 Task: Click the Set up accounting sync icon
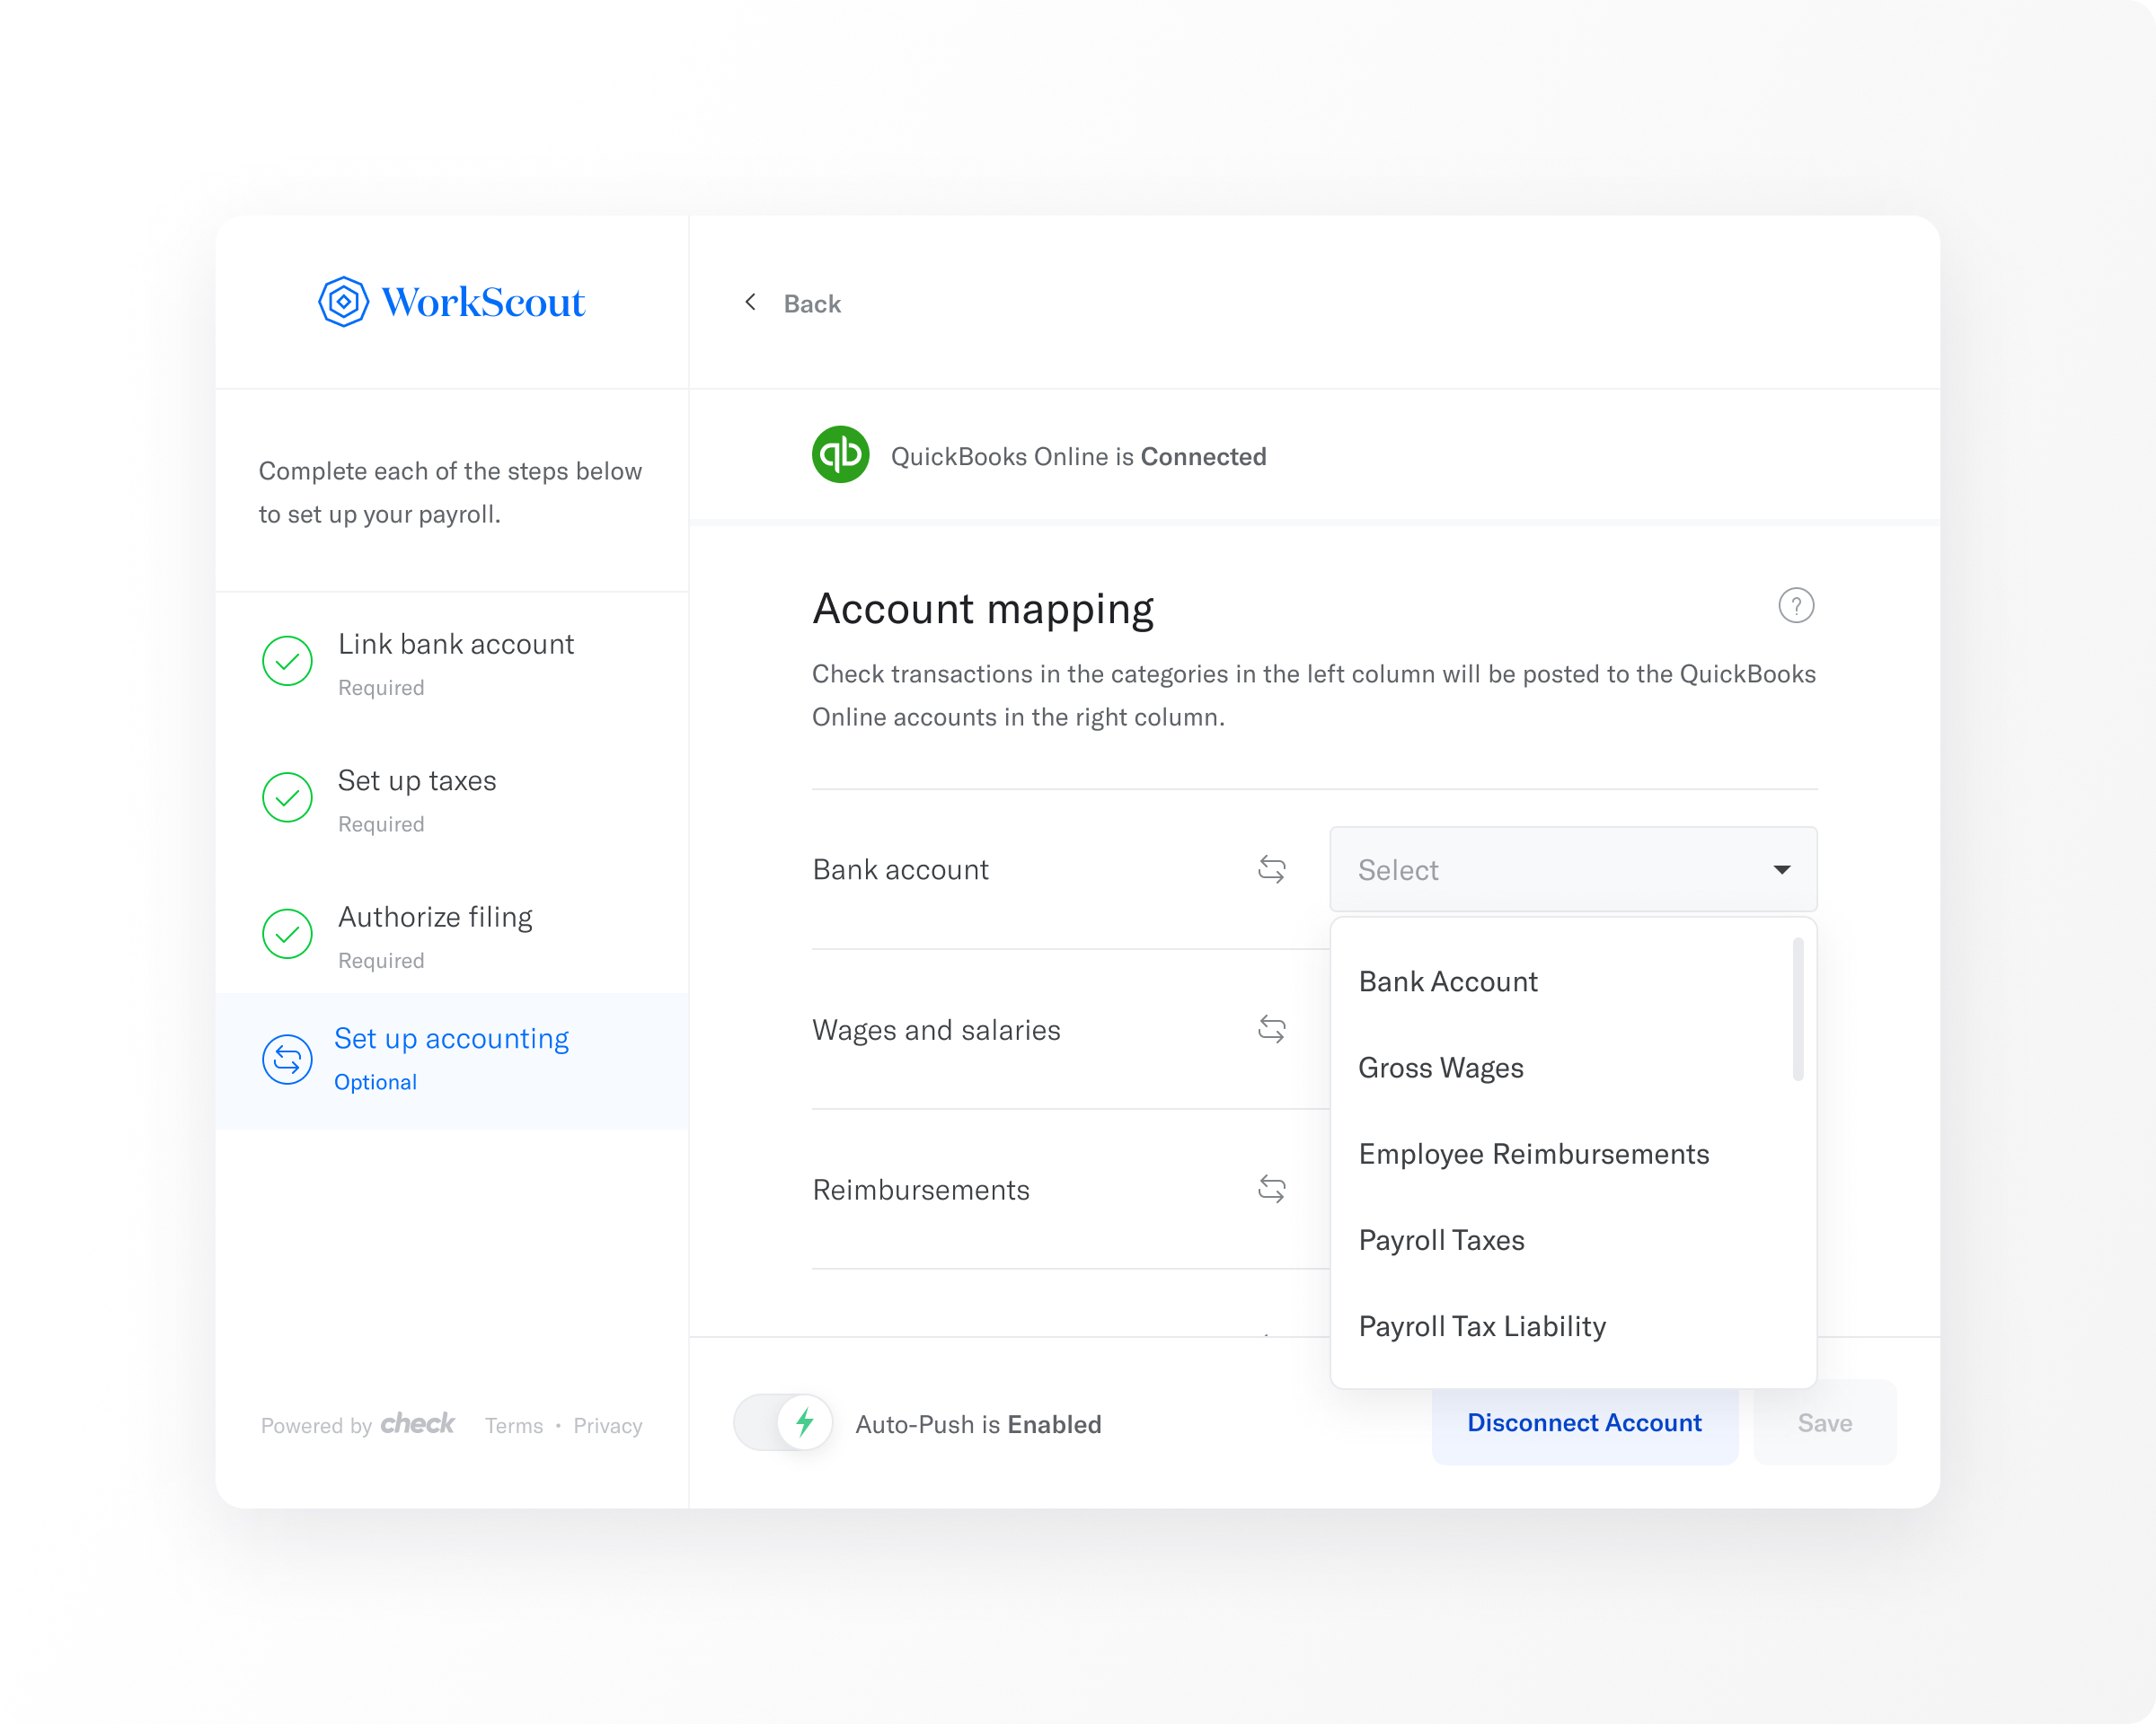[287, 1060]
